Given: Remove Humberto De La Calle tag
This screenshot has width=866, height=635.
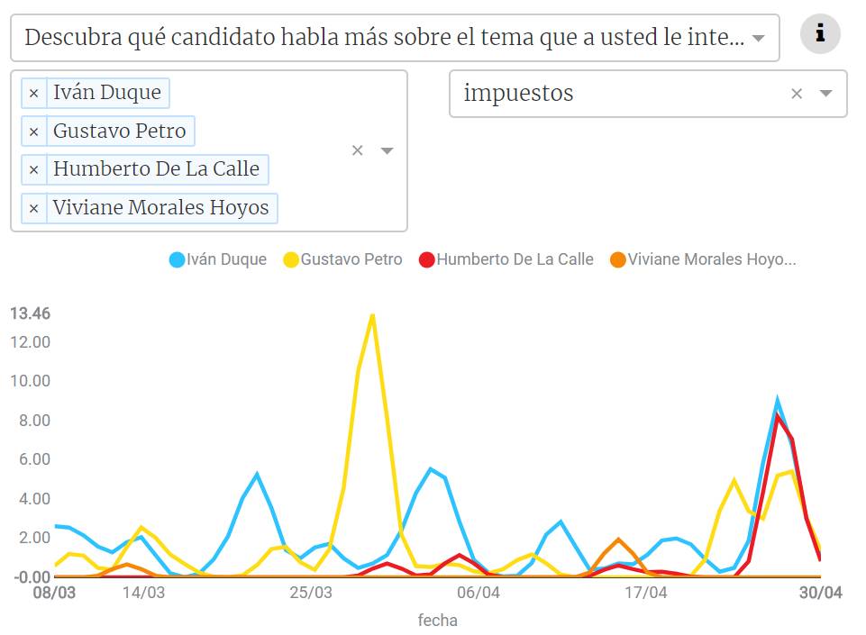Looking at the screenshot, I should 33,169.
